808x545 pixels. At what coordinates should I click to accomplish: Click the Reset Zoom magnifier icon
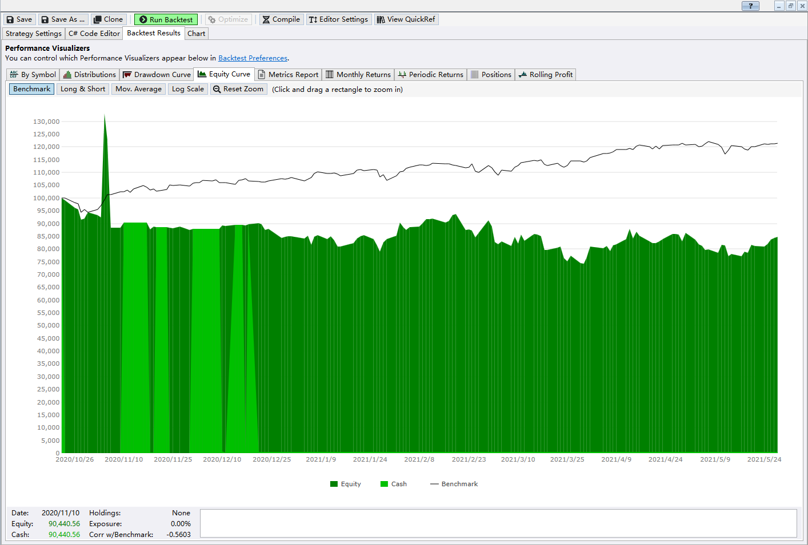[217, 89]
